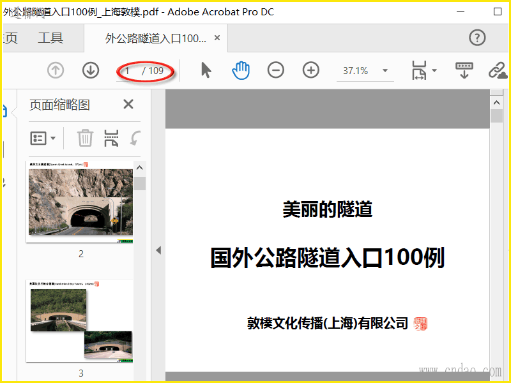Click the page number label 3
Viewport: 511px width, 383px height.
coord(81,373)
